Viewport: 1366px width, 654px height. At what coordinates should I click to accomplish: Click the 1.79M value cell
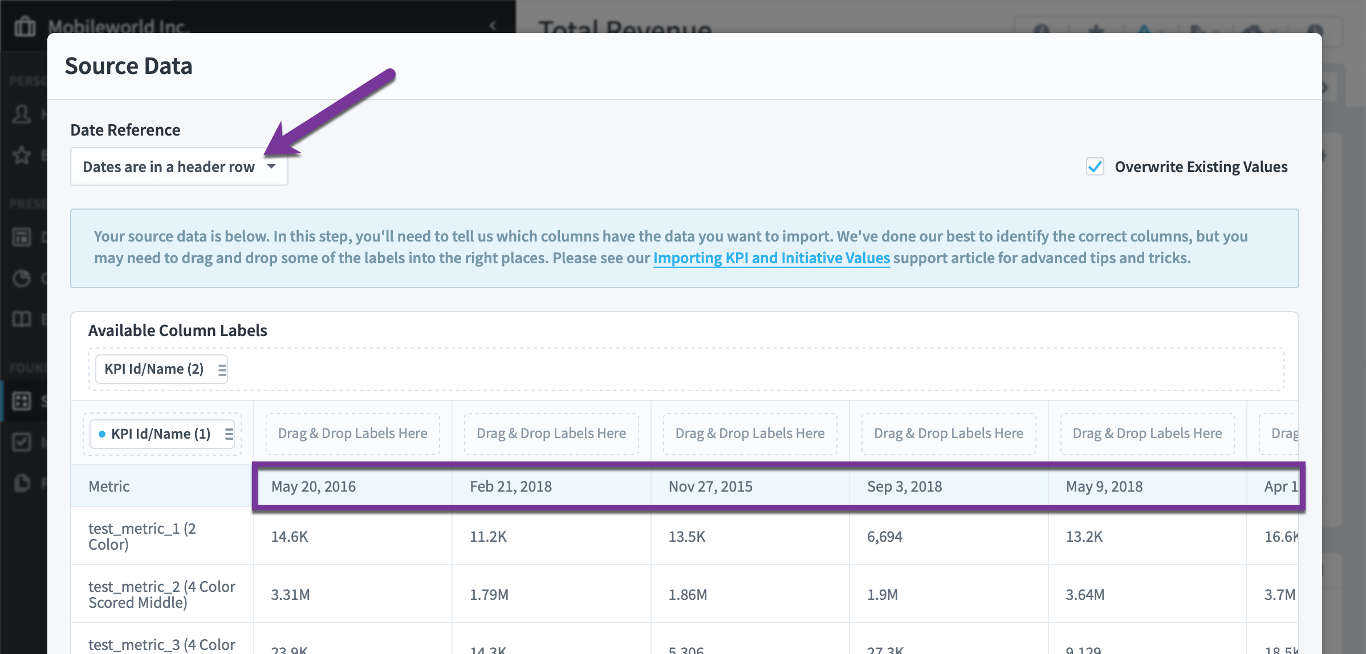click(x=551, y=594)
